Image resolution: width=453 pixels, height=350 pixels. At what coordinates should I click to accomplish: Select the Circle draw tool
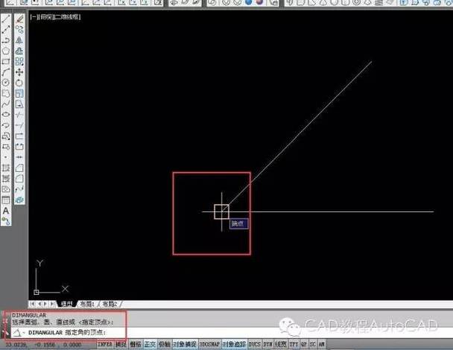(x=6, y=83)
